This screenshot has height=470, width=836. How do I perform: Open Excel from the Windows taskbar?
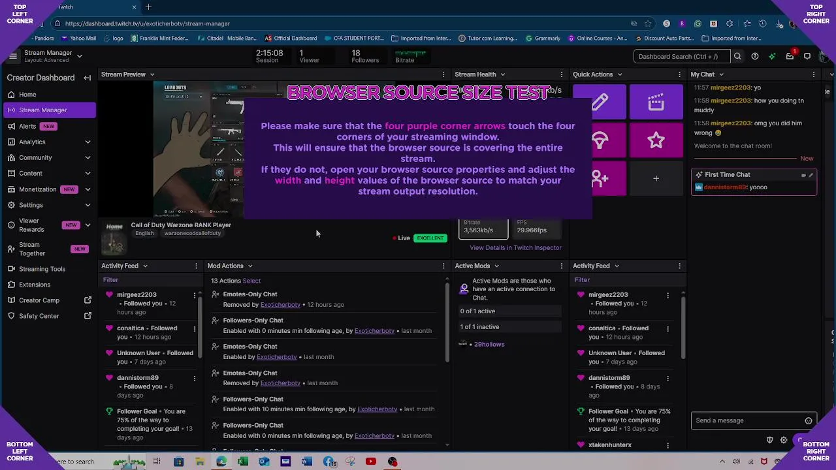click(242, 462)
